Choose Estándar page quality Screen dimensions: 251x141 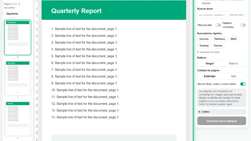[x=210, y=76]
